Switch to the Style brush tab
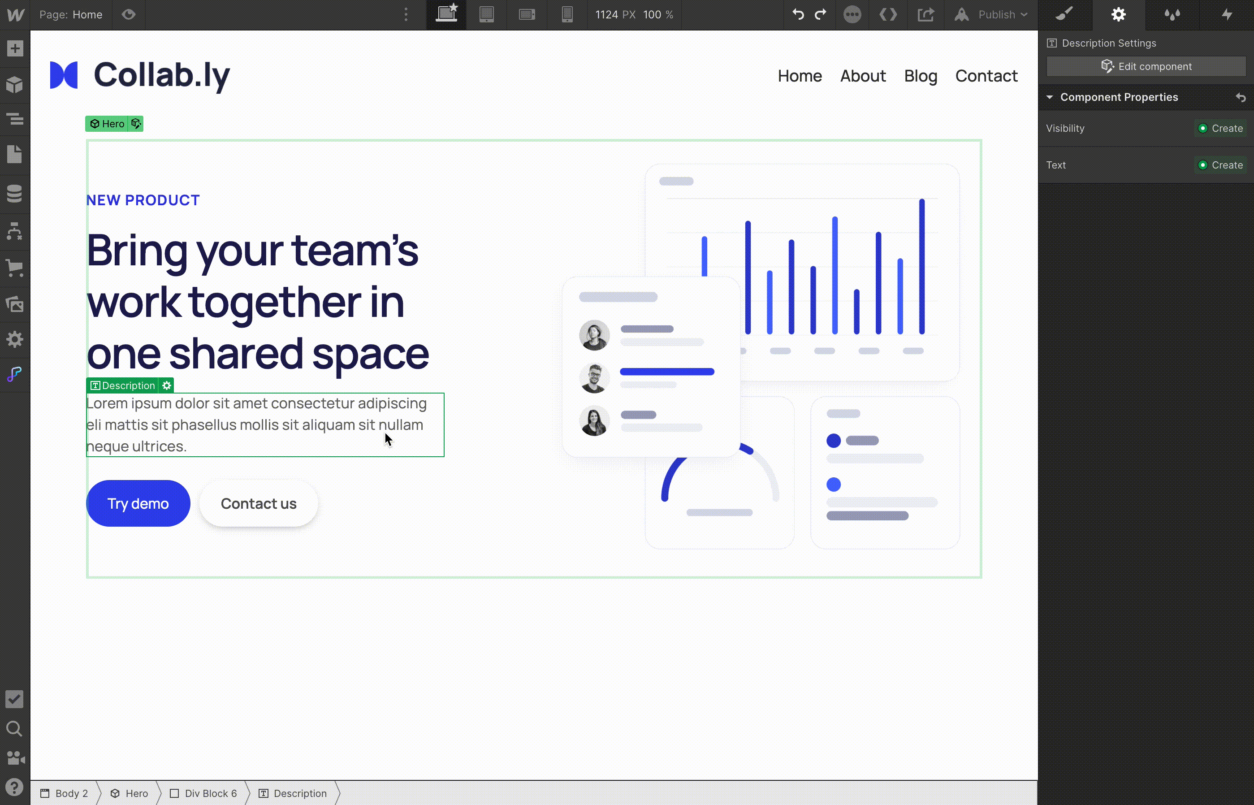This screenshot has height=805, width=1254. (1064, 14)
